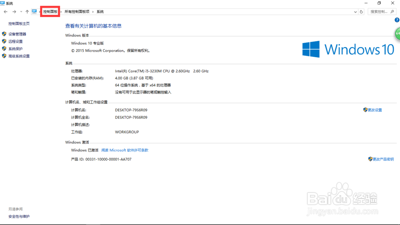Screen dimensions: 400x225
Task: Go forward using the forward arrow
Action: pos(14,12)
